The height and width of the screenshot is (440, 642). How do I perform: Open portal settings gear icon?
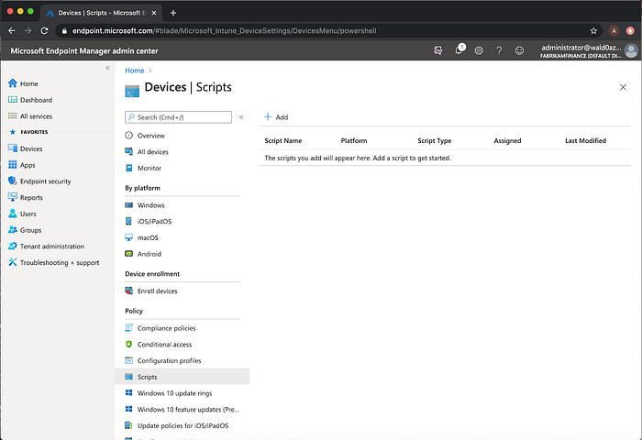point(479,50)
